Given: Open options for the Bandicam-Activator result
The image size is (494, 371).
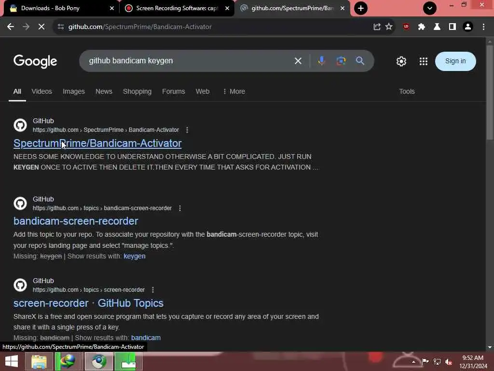Looking at the screenshot, I should tap(187, 130).
